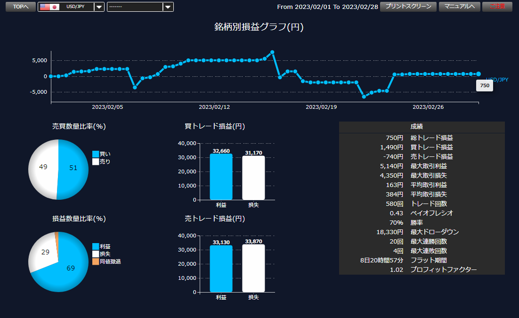Click the 31,170 buy-trade loss bar
Screen dimensions: 519x318
[253, 178]
